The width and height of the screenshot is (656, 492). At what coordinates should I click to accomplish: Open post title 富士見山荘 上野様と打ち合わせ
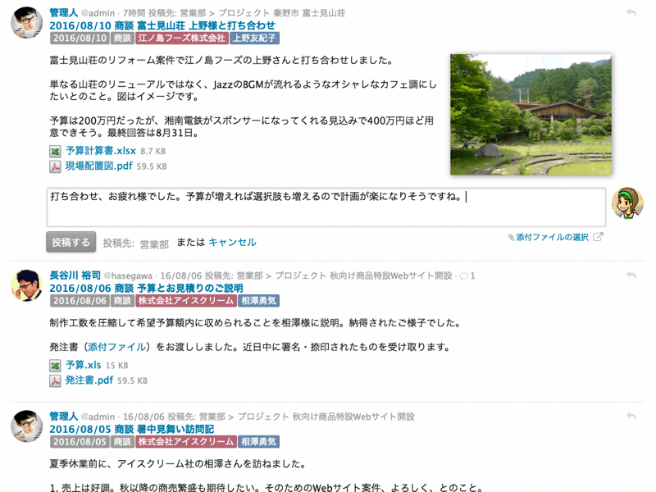pos(162,25)
